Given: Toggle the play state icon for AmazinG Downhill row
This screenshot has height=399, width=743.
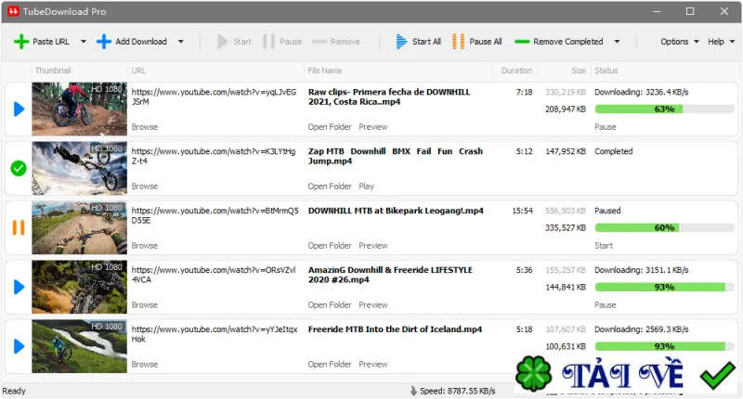Looking at the screenshot, I should [19, 287].
